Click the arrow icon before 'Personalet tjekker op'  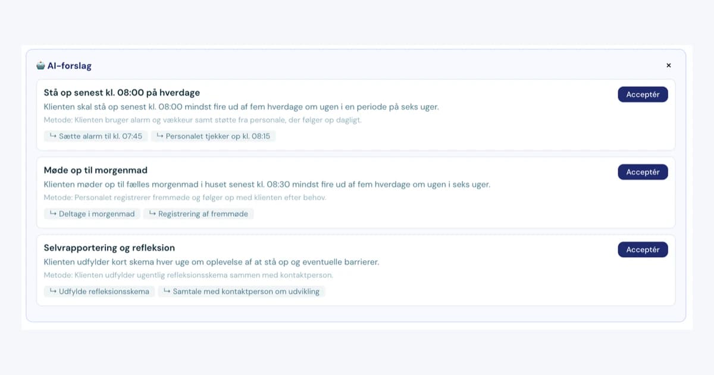160,136
